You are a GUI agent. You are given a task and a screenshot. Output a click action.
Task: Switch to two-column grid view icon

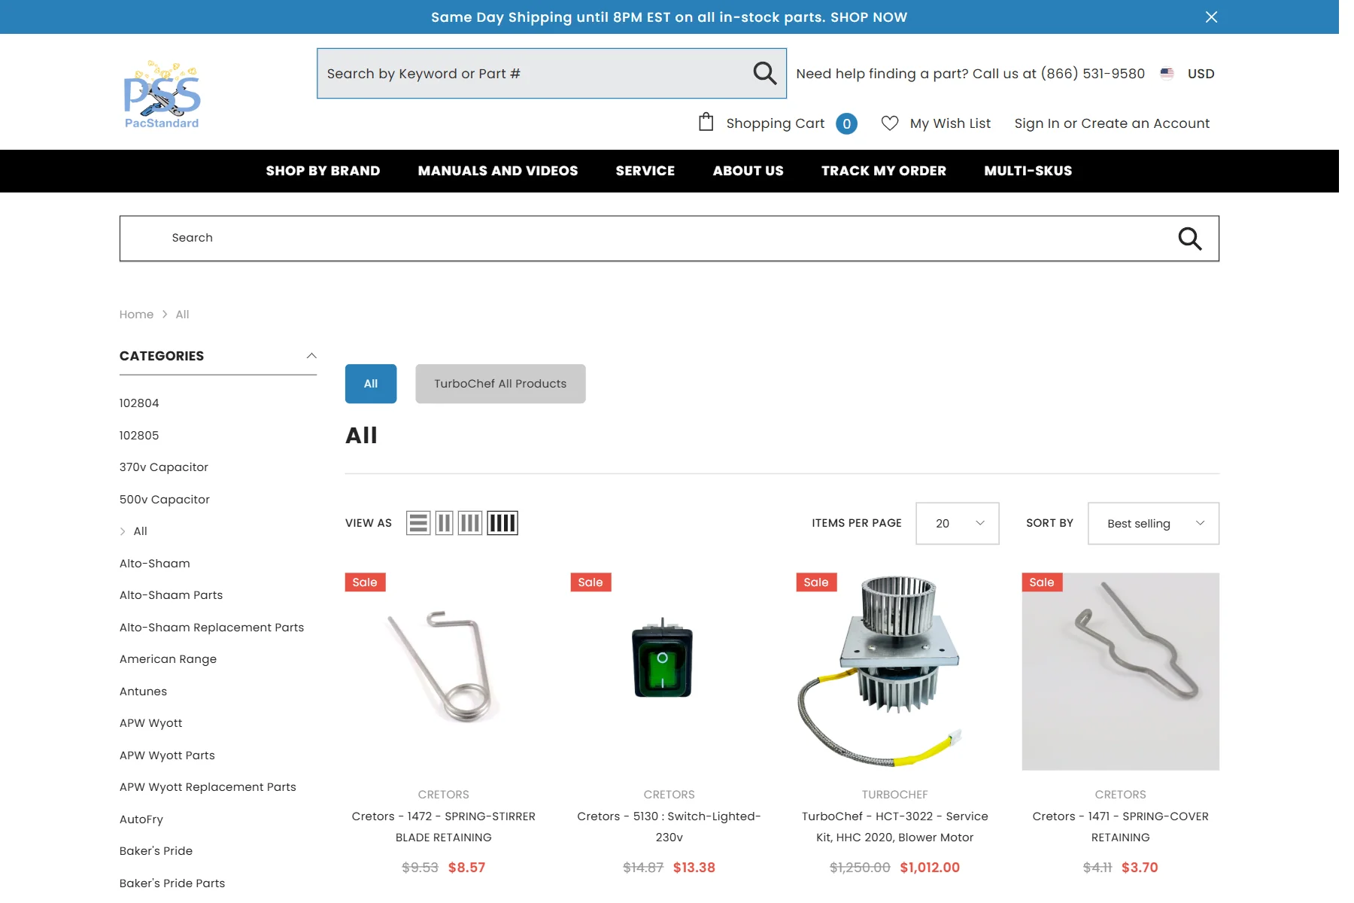445,523
